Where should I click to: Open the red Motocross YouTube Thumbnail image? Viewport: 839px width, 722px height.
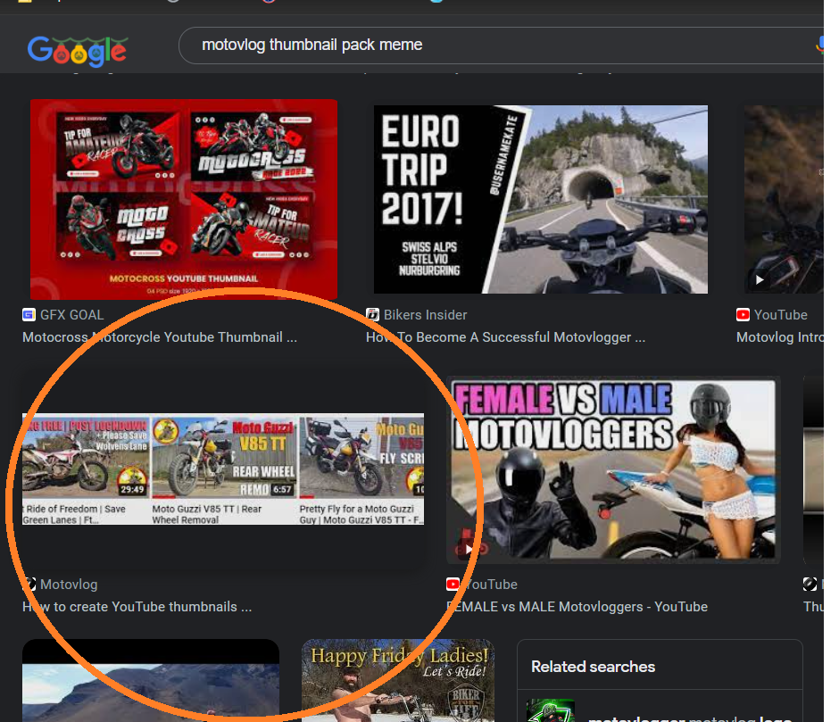[183, 199]
